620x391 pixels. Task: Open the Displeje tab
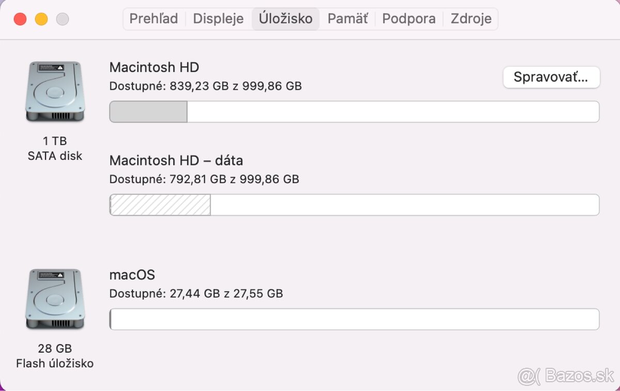point(218,19)
